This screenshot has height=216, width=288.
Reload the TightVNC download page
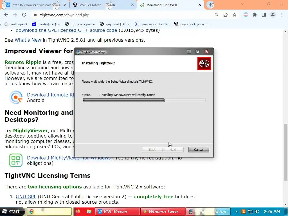24,15
